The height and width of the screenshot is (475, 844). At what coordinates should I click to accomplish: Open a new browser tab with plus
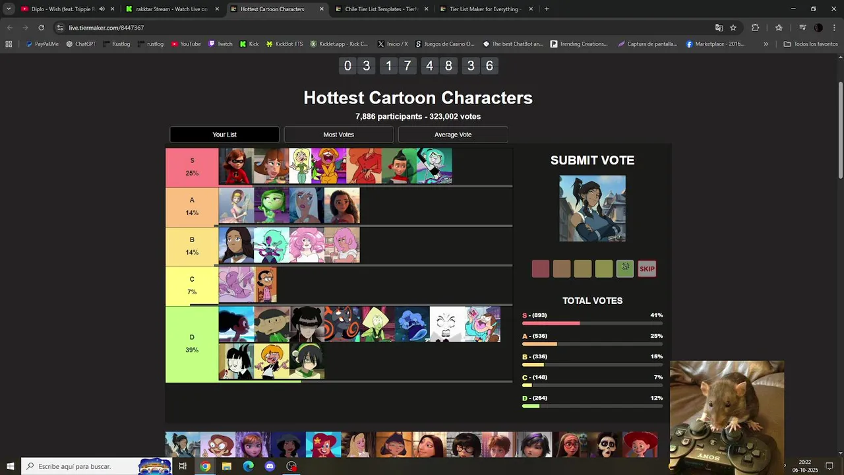[547, 9]
